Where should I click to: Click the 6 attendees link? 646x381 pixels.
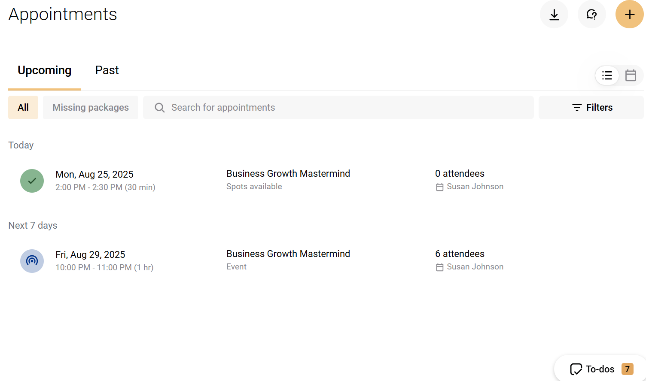(460, 254)
